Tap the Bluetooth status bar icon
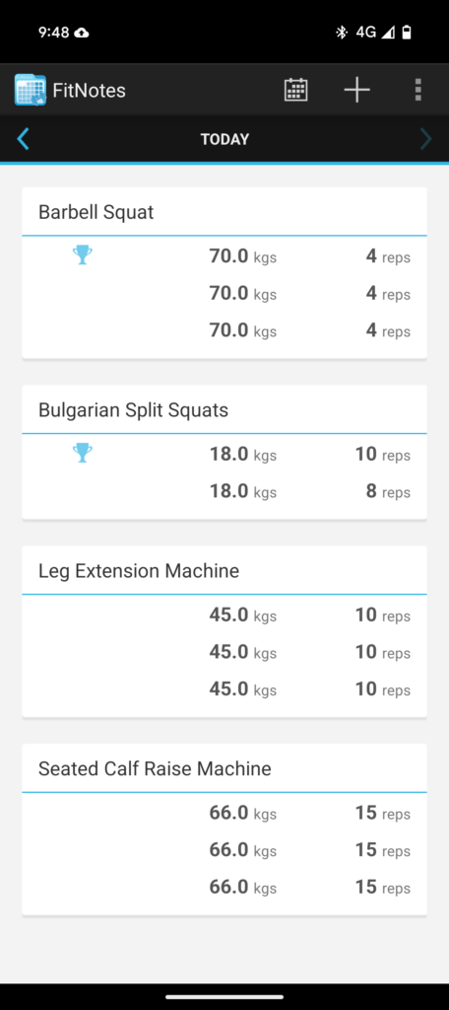 pos(342,33)
